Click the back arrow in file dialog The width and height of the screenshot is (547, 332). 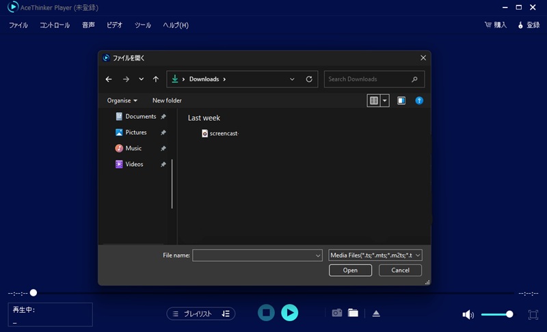[x=109, y=79]
